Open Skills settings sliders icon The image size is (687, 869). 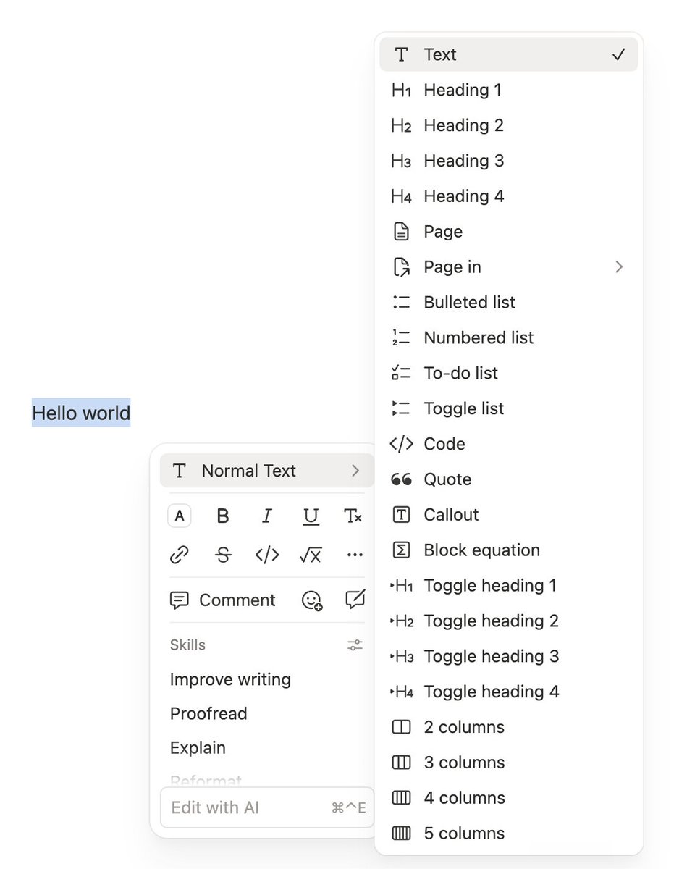355,645
